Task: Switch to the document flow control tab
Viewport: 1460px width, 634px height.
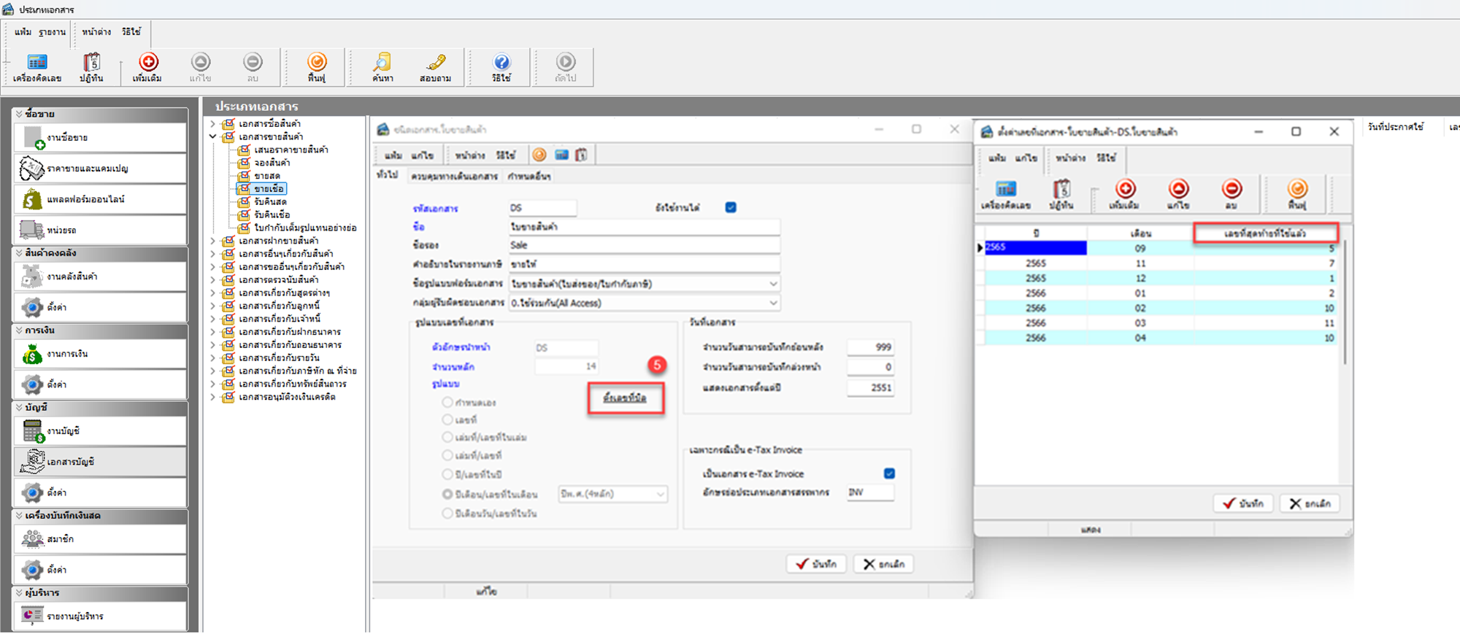Action: (x=453, y=176)
